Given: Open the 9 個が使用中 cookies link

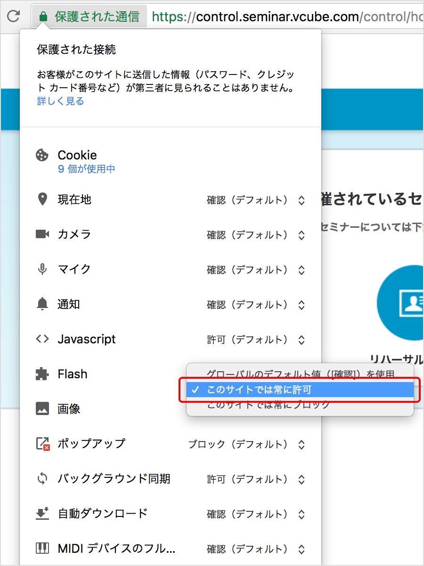Looking at the screenshot, I should click(86, 169).
